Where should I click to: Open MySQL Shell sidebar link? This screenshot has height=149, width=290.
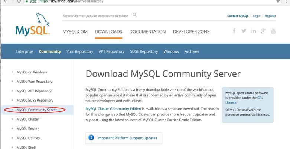26,148
